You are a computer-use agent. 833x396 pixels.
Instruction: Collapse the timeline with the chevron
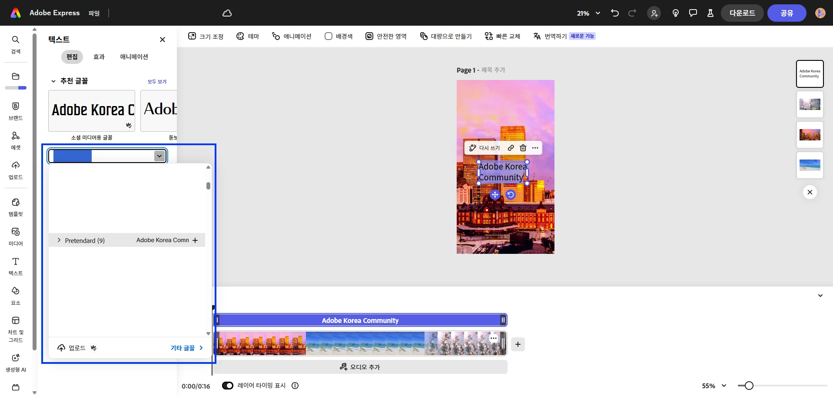point(820,296)
